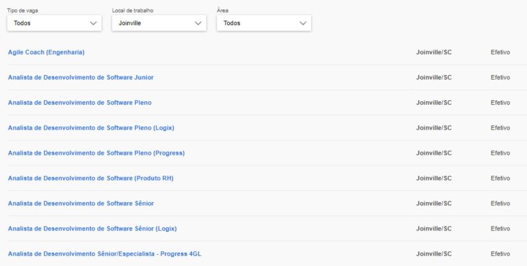The height and width of the screenshot is (266, 527).
Task: Open Analista de Desenvolvimento de Software Sênior
Action: coord(80,203)
